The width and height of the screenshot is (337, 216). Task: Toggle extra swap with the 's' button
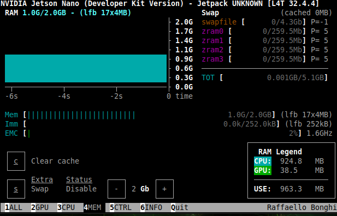click(x=16, y=189)
